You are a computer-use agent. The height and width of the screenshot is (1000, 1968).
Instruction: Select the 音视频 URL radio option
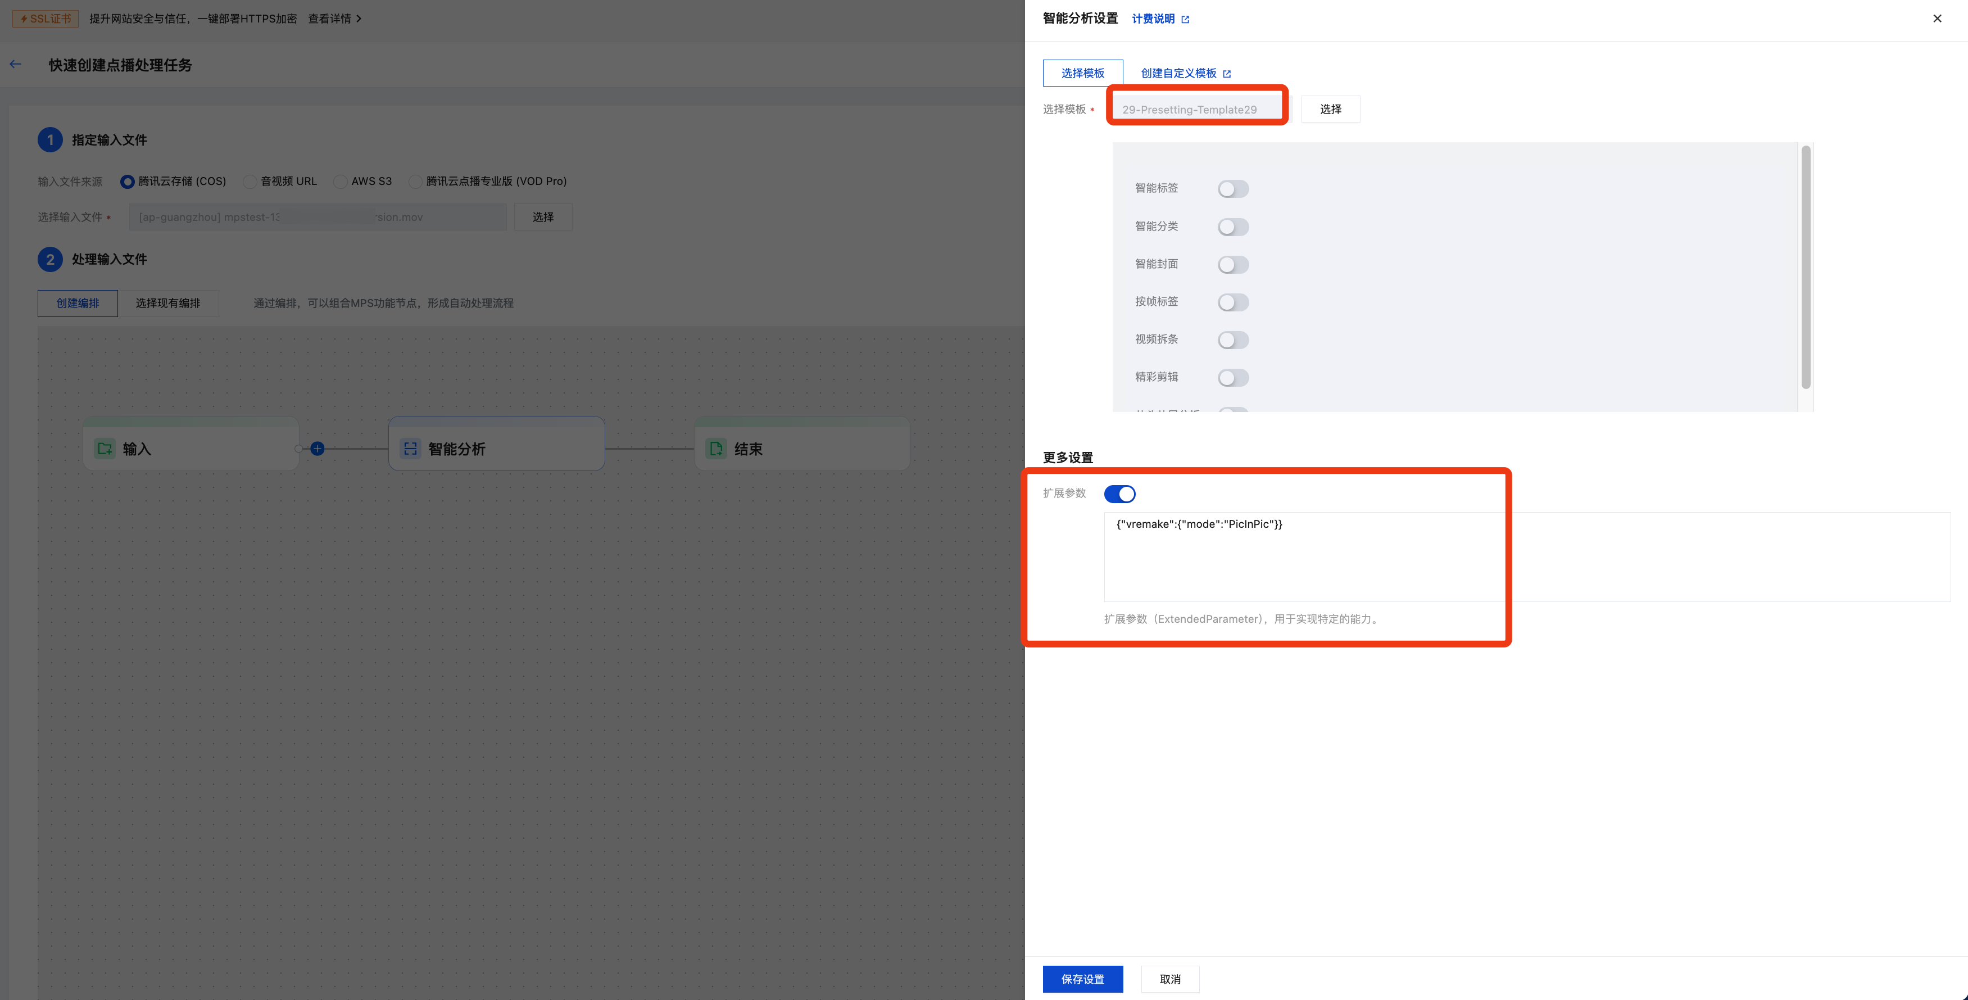click(x=251, y=181)
